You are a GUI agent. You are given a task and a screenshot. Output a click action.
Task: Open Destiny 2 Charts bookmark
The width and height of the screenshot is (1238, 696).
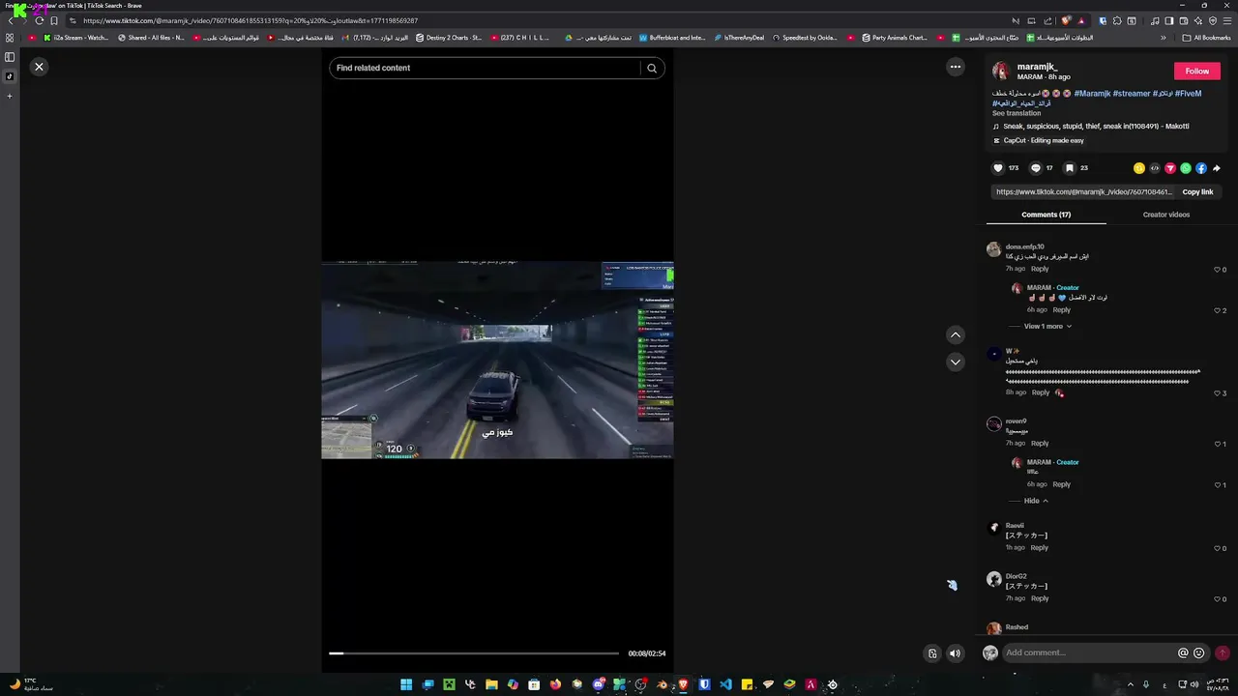tap(449, 38)
